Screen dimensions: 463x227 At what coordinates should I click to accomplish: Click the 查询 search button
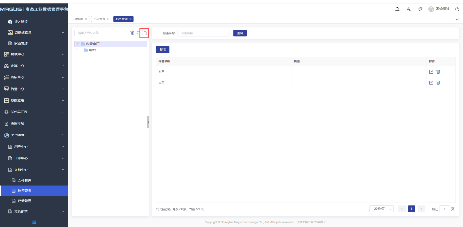tap(240, 33)
